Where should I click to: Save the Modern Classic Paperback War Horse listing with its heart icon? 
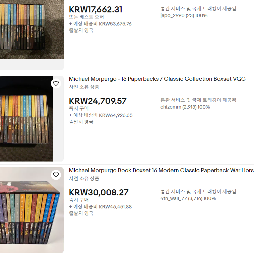pyautogui.click(x=56, y=175)
